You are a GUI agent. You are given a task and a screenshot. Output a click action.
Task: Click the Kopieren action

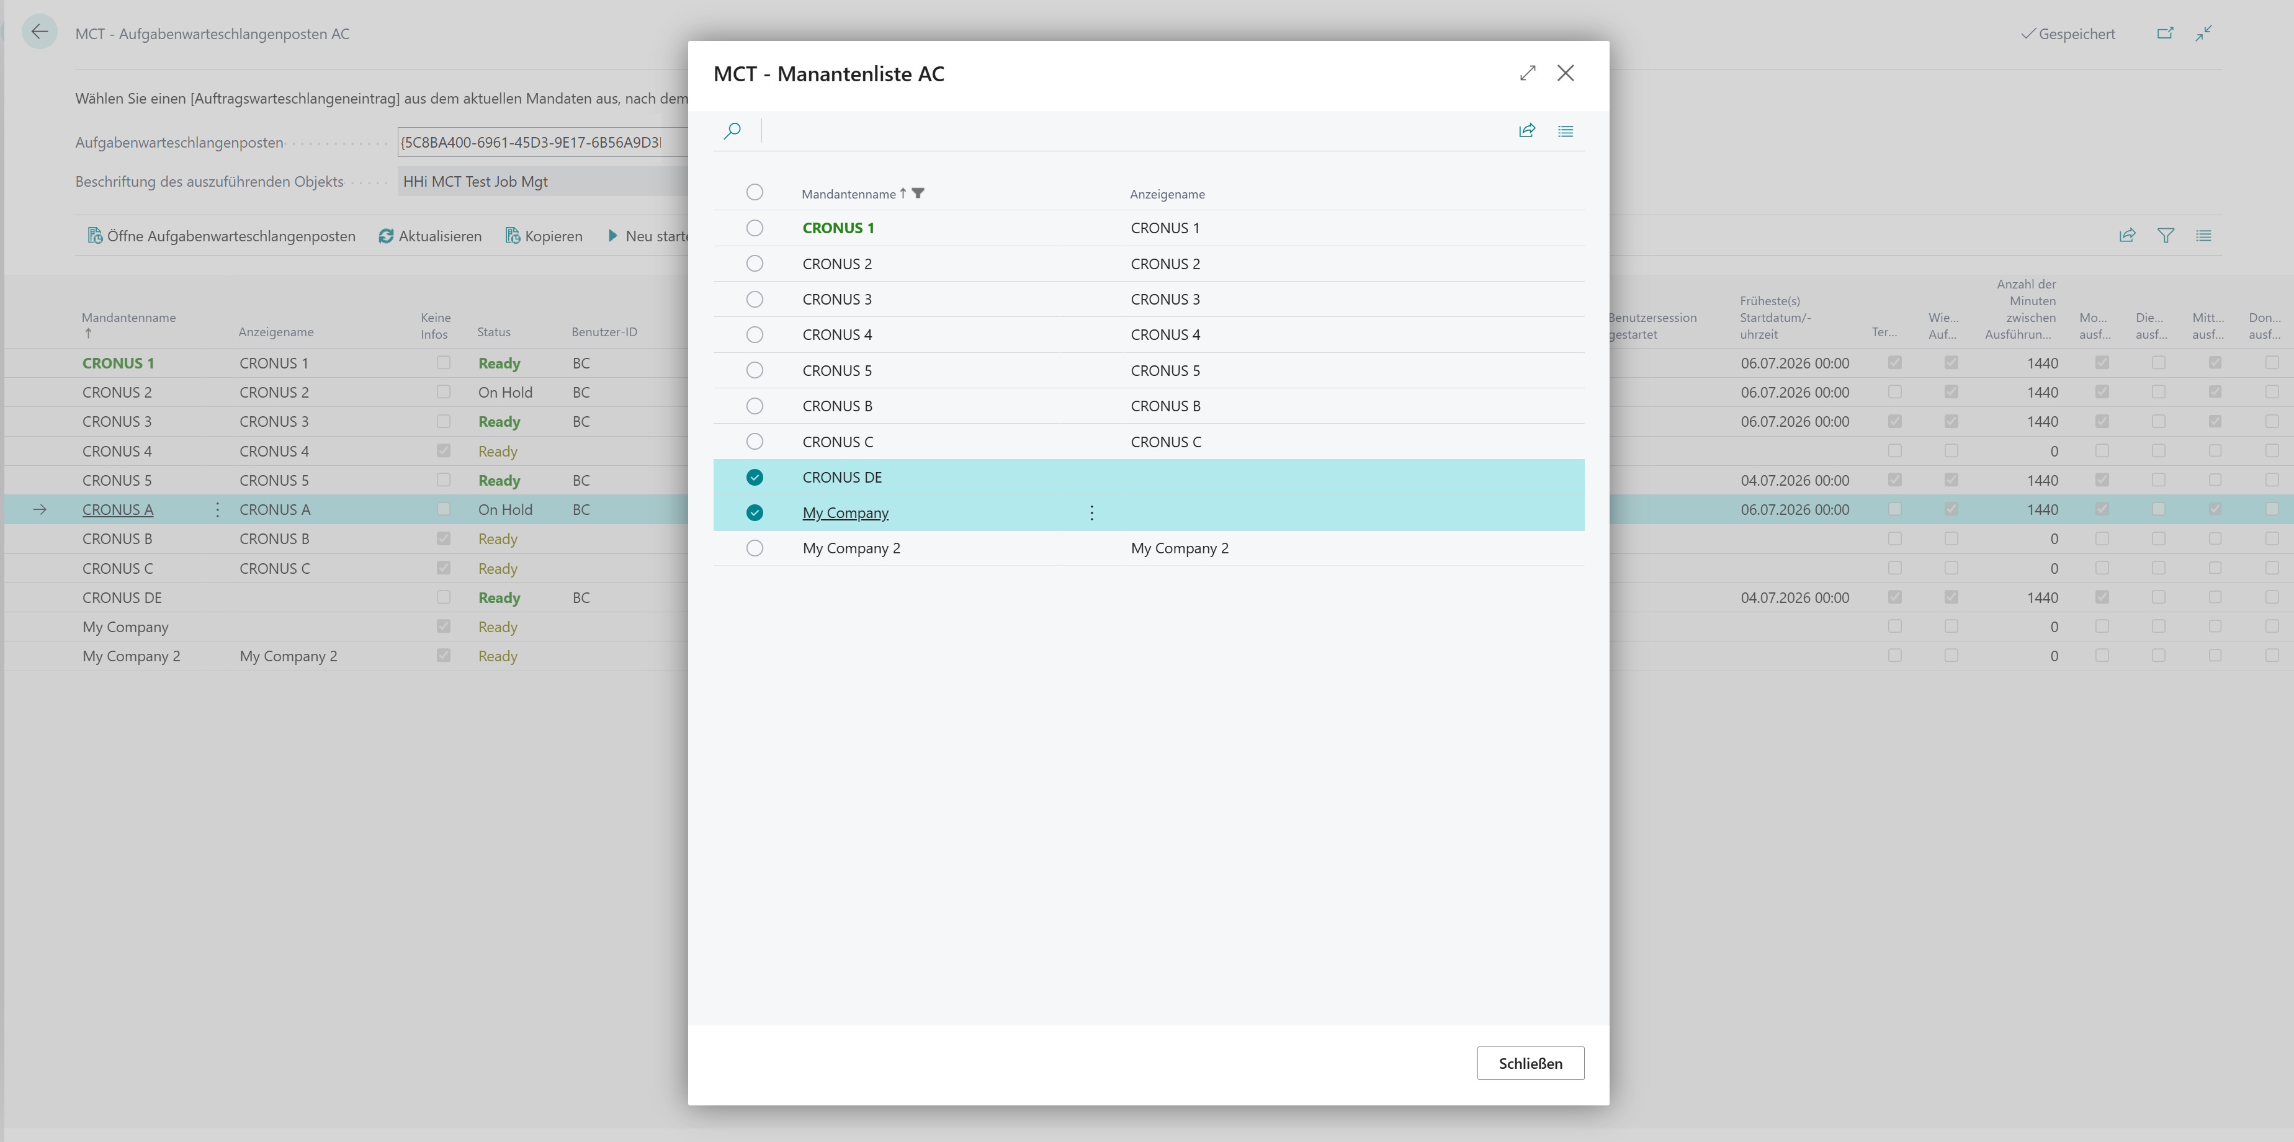tap(543, 236)
